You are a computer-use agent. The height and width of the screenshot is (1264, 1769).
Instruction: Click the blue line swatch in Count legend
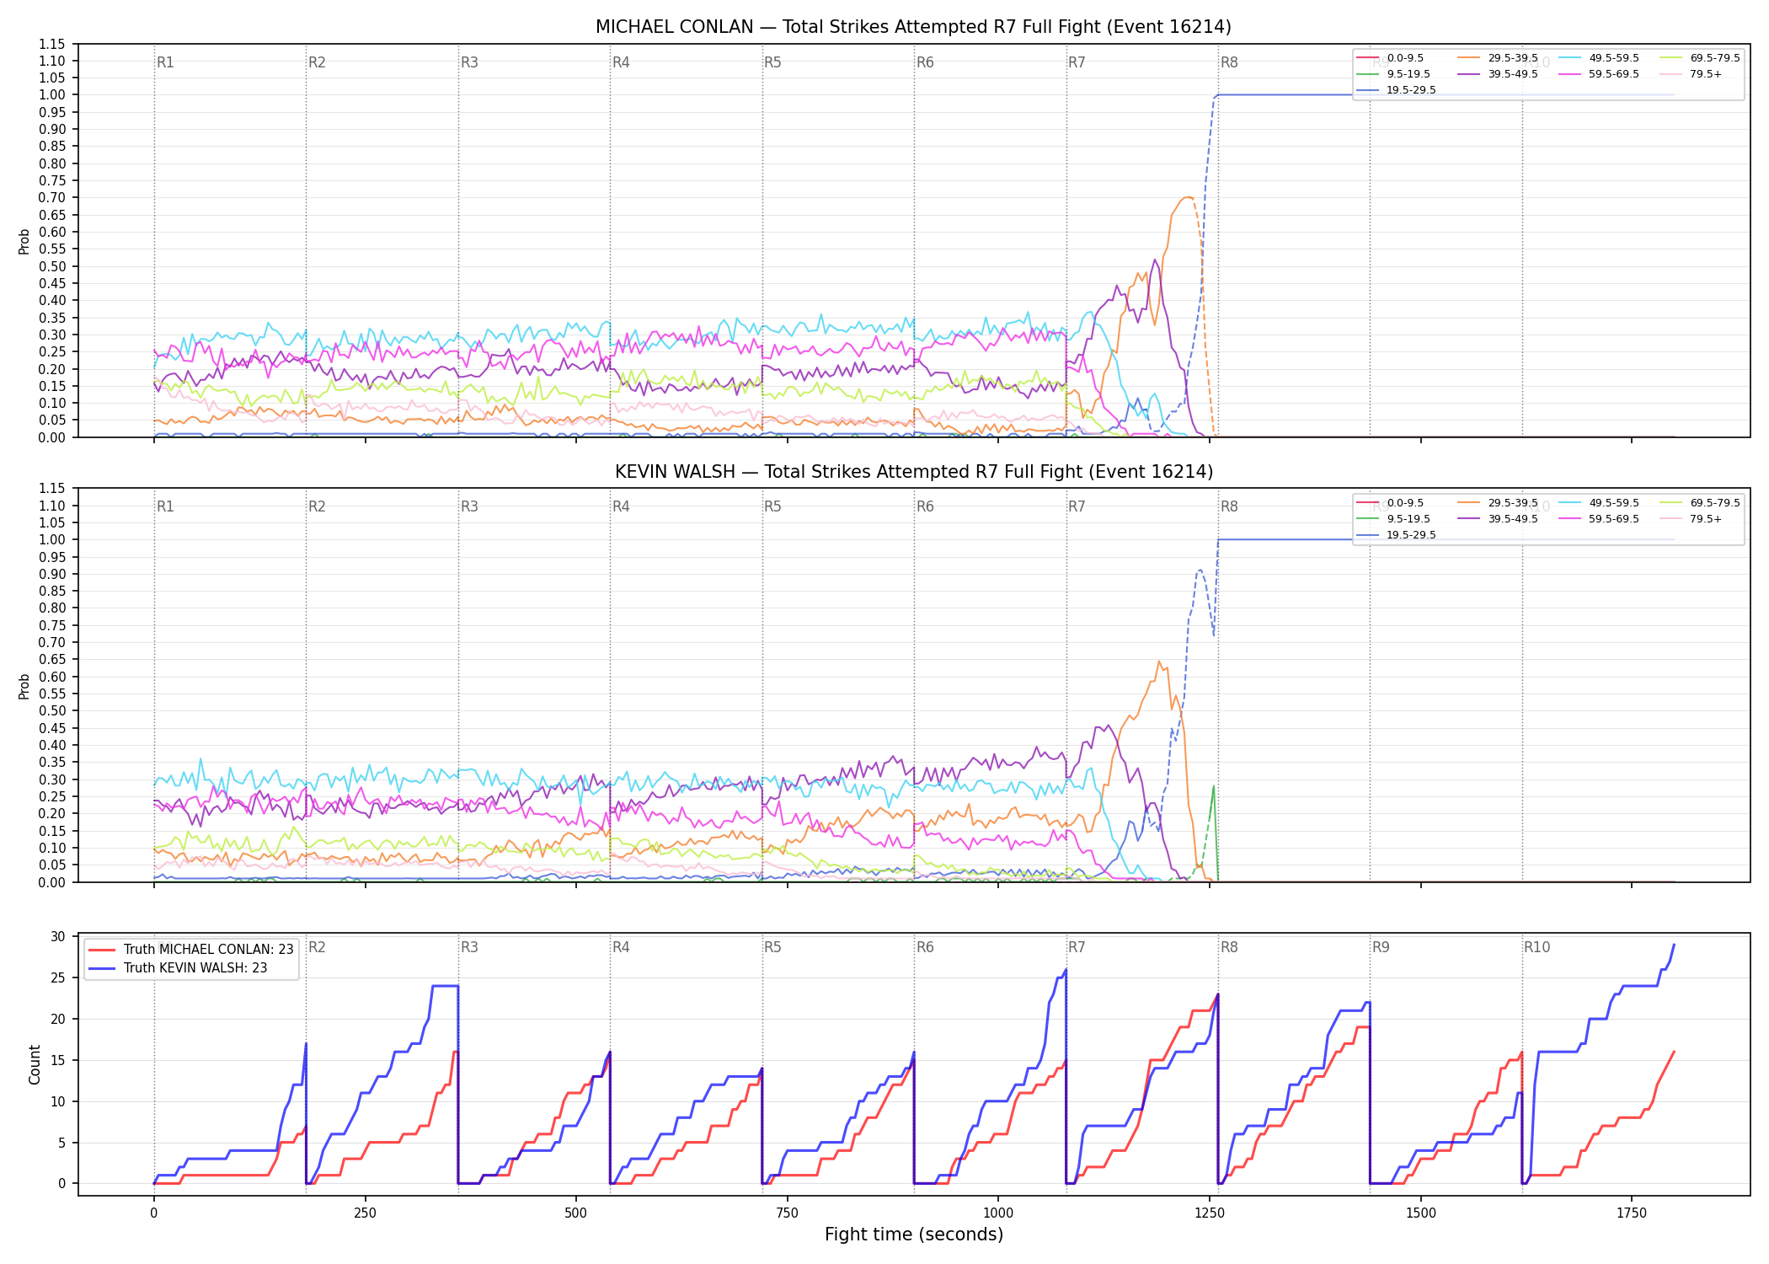click(x=102, y=968)
